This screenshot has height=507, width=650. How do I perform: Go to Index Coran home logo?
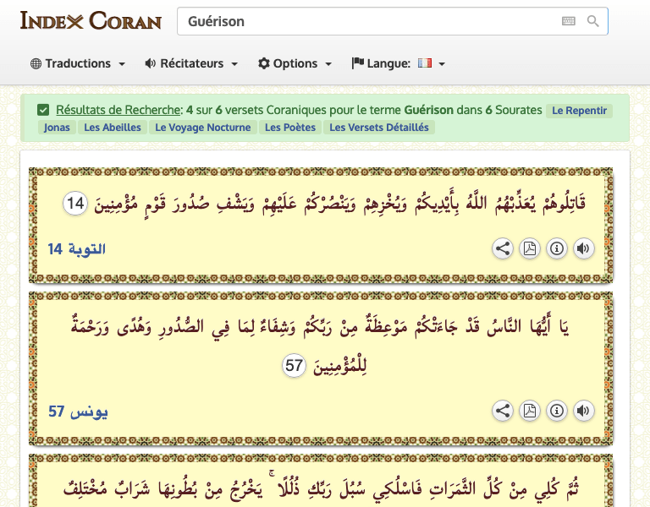pyautogui.click(x=91, y=20)
